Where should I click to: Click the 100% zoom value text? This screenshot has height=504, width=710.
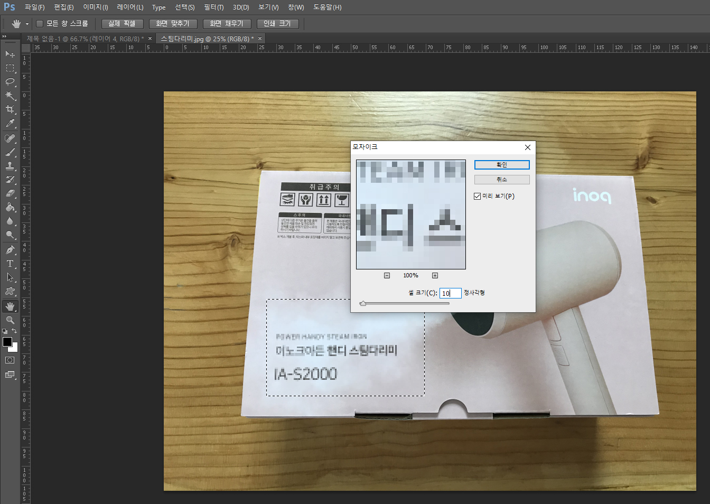click(410, 275)
